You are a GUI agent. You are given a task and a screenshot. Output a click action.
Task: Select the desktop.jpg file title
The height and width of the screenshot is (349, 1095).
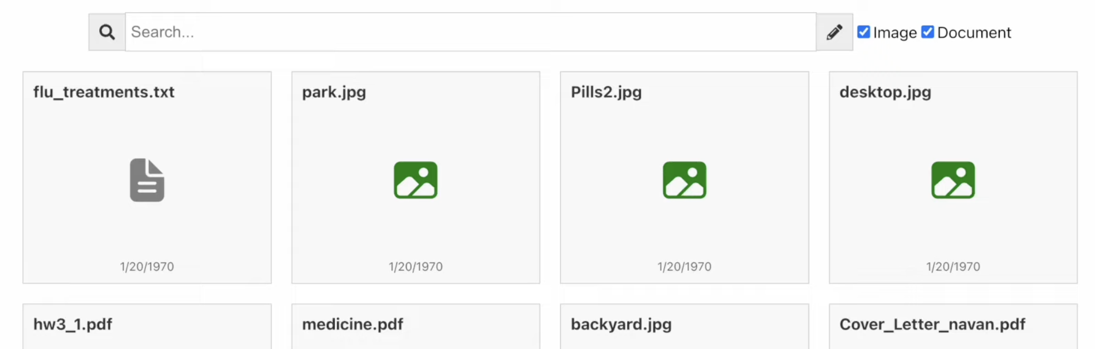point(885,92)
